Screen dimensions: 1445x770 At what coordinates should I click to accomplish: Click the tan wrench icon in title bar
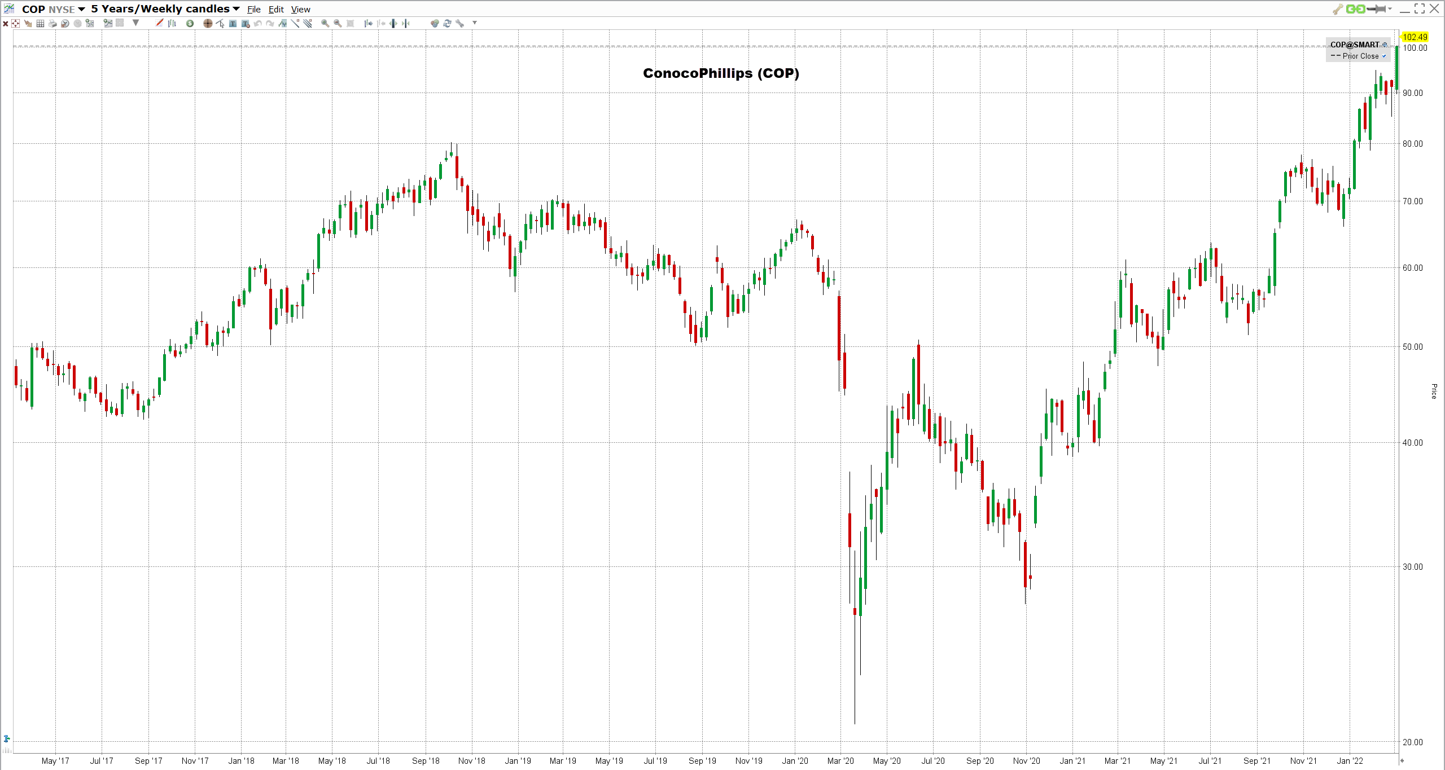pos(1338,9)
